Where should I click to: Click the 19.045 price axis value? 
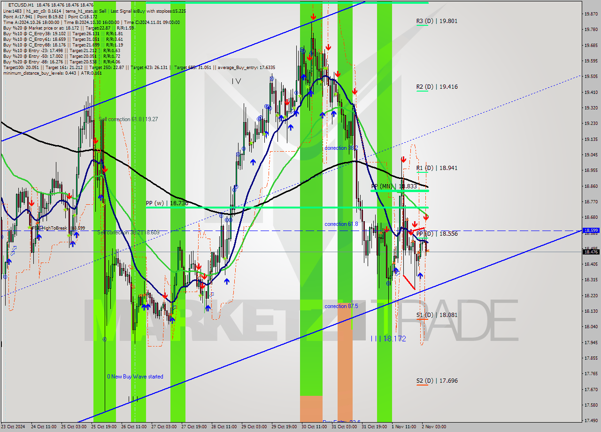click(x=591, y=154)
